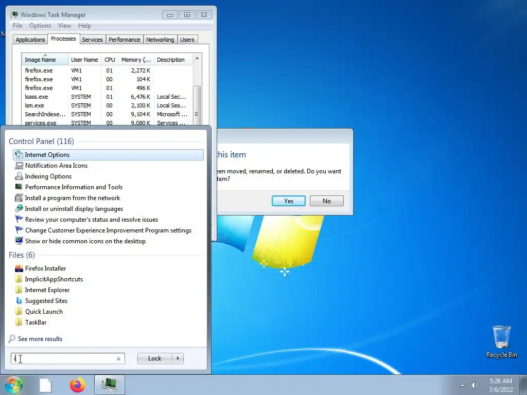Sort processes by Description column
The width and height of the screenshot is (527, 395).
[173, 60]
